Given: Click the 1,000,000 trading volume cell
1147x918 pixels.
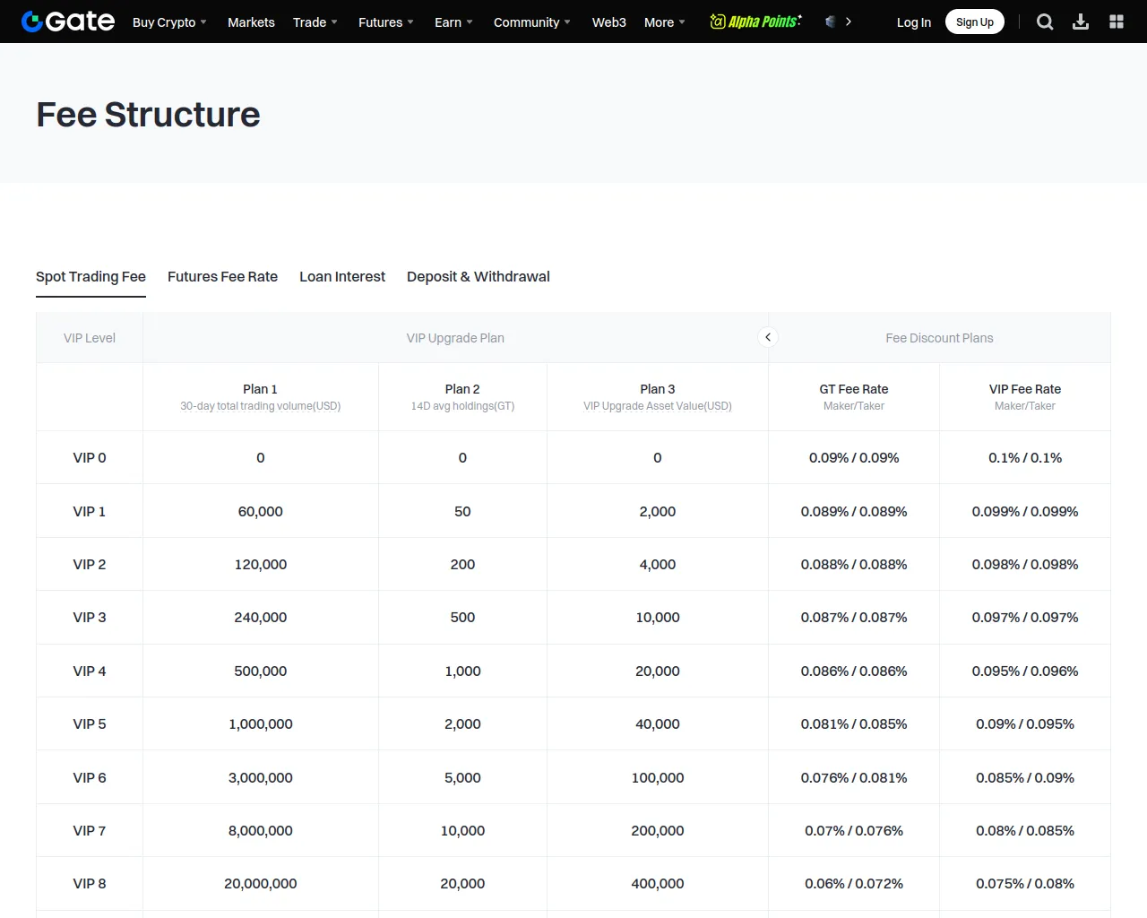Looking at the screenshot, I should [x=261, y=724].
